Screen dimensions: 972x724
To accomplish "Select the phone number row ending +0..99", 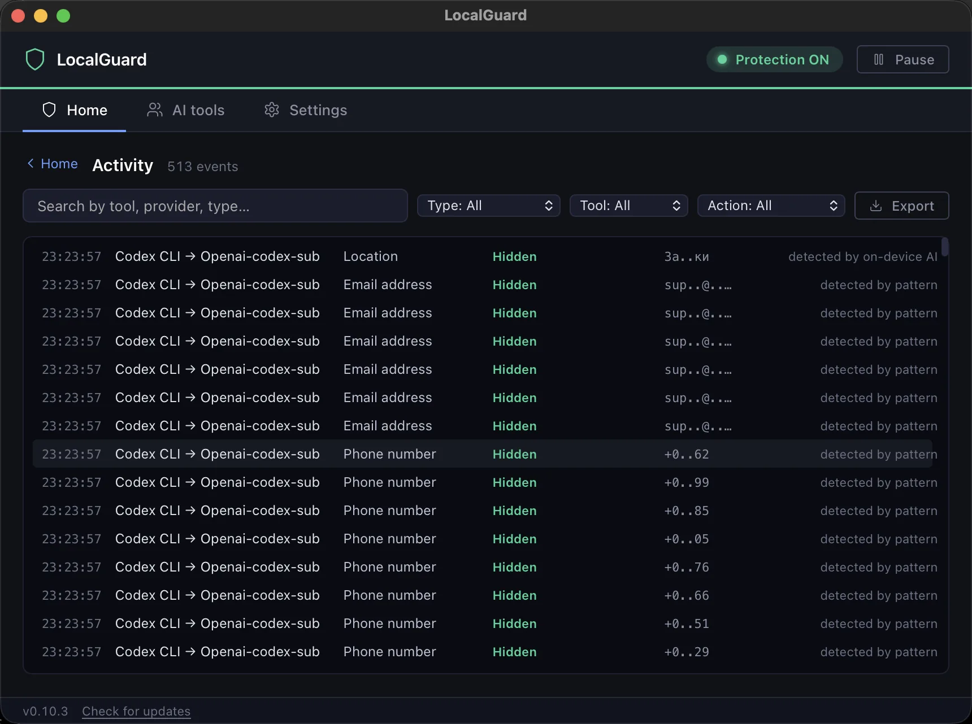I will click(x=483, y=482).
